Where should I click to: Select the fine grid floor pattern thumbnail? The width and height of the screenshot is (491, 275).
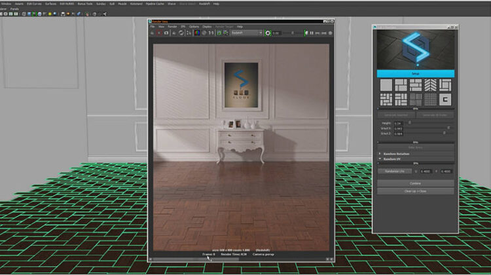point(430,100)
